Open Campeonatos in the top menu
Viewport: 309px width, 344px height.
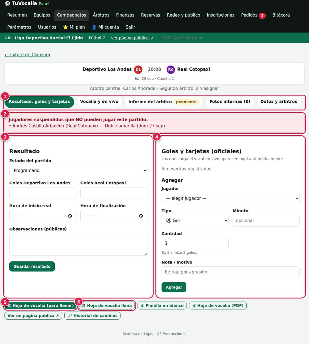click(71, 15)
